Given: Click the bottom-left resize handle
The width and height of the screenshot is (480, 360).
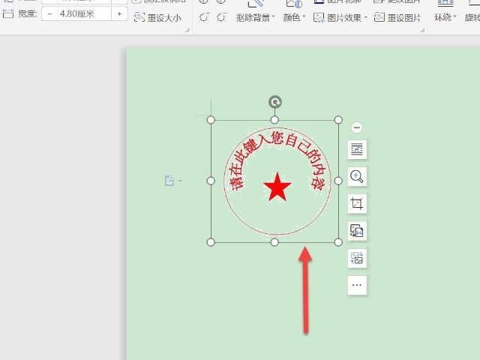Looking at the screenshot, I should (x=211, y=242).
